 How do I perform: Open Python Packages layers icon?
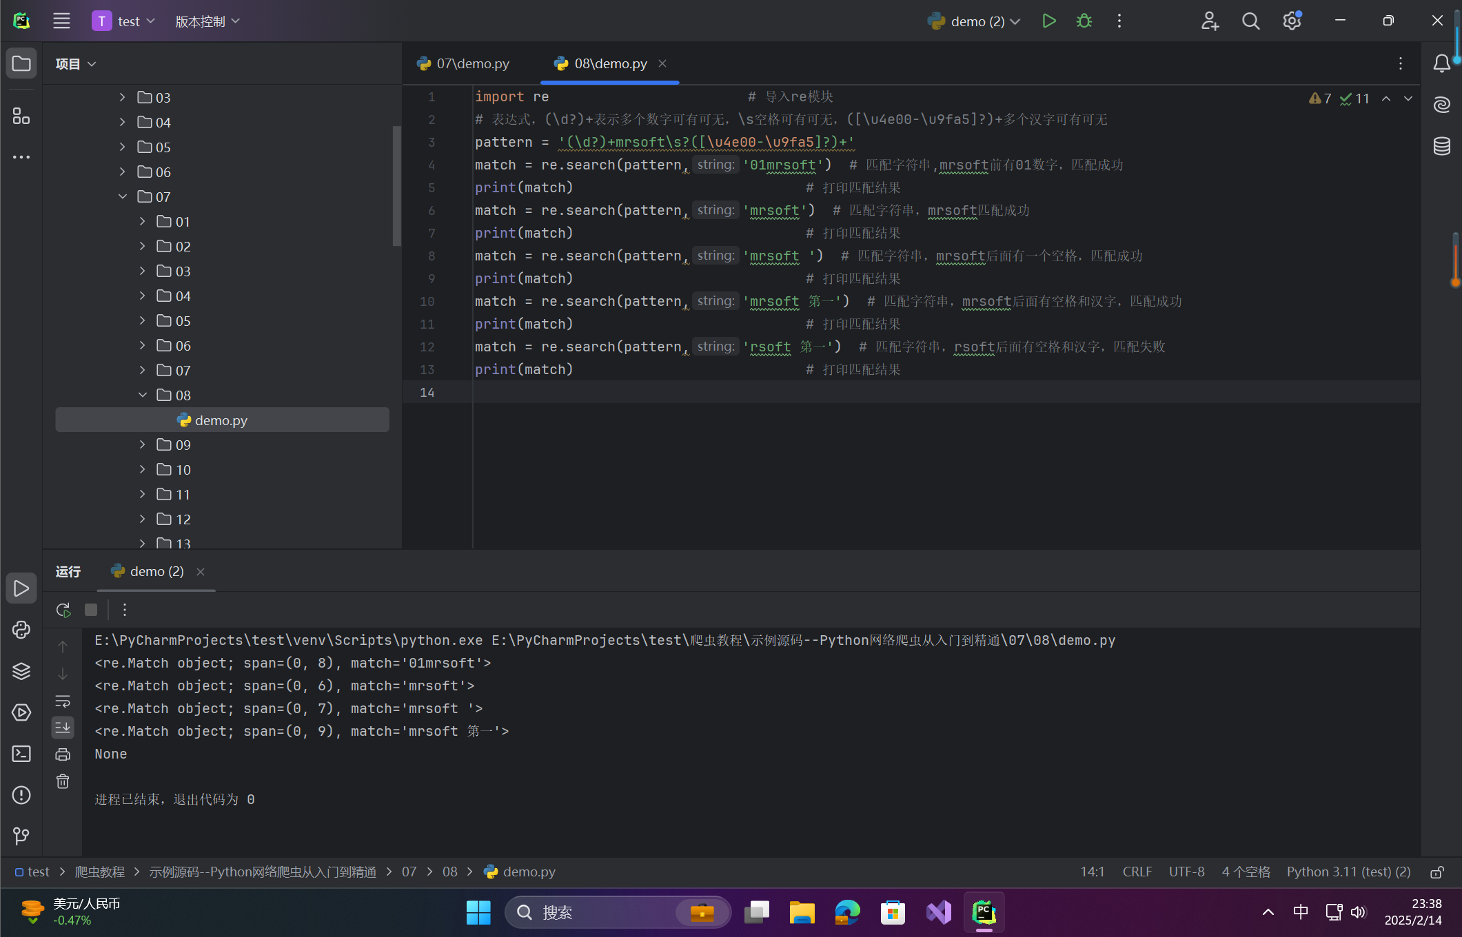21,671
